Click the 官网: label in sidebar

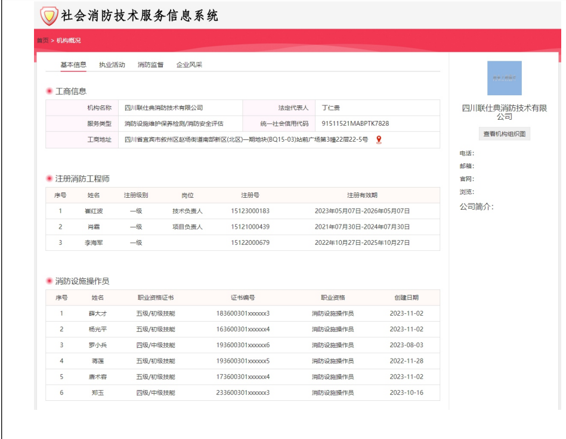pos(467,179)
